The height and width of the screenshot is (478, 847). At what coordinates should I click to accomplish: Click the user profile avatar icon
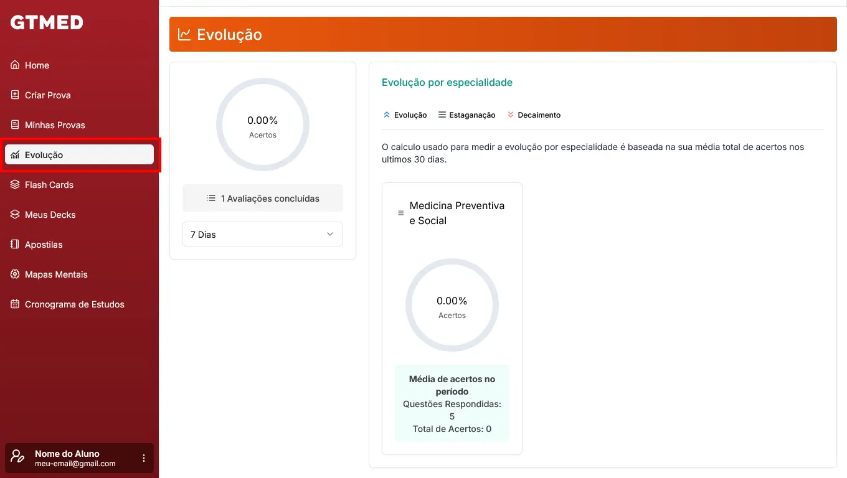tap(18, 458)
